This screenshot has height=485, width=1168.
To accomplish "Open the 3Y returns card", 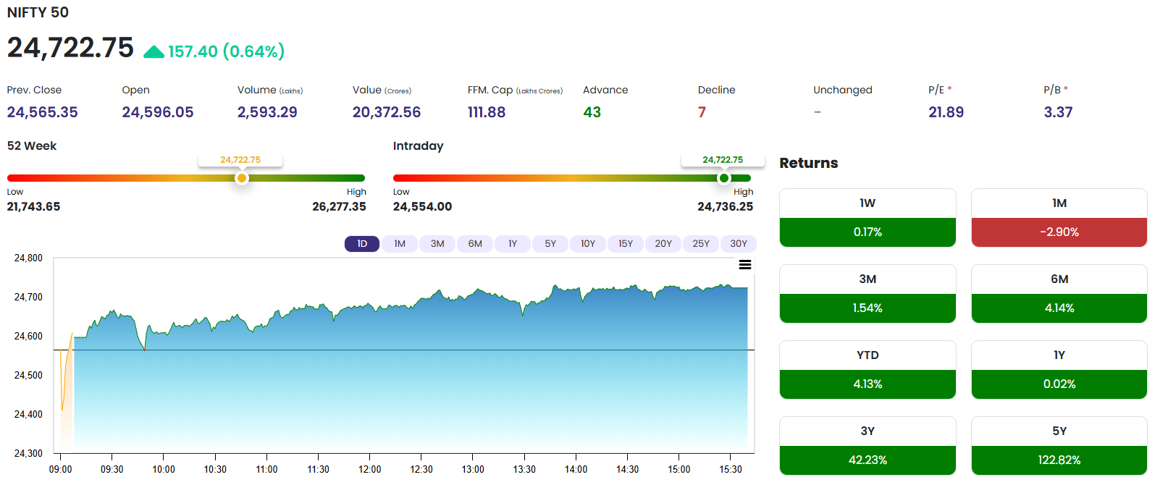I will coord(867,446).
